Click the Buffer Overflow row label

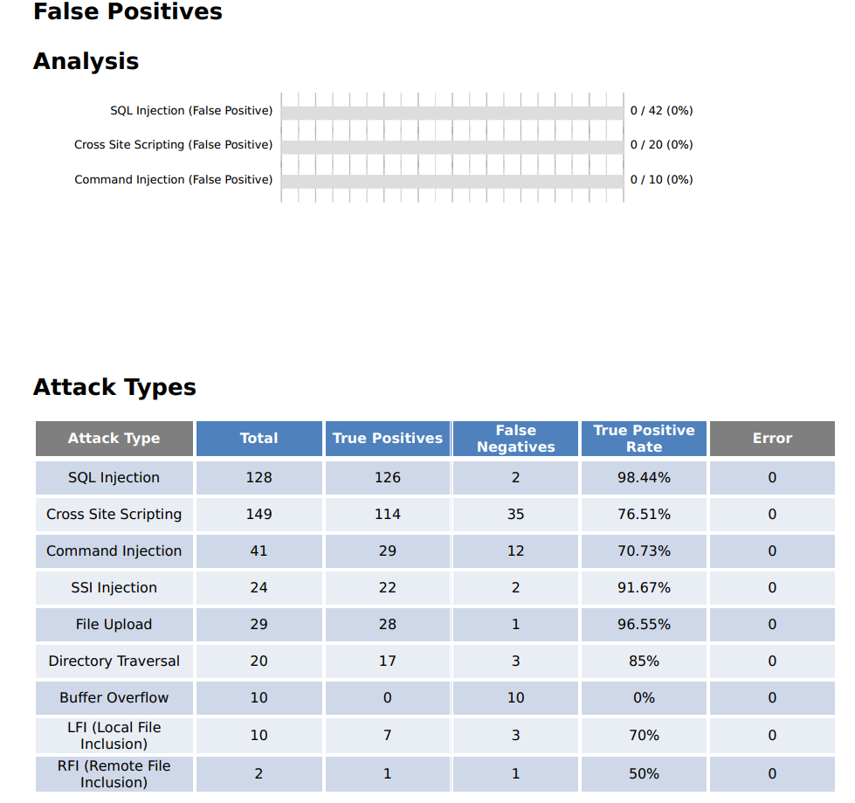pos(114,698)
